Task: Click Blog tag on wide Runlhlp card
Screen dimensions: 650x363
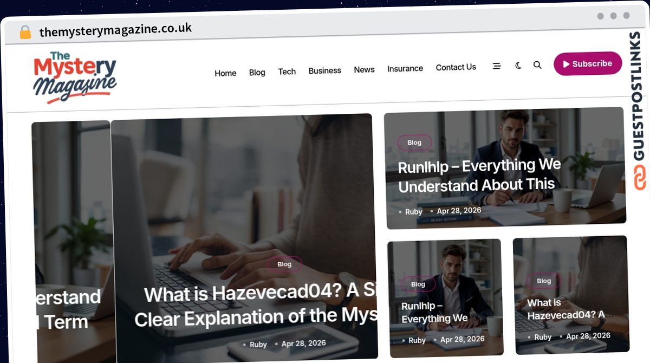Action: coord(414,142)
